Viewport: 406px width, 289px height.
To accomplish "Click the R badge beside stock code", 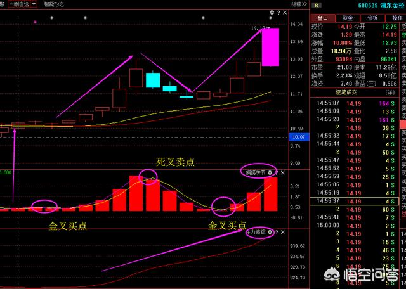I will (x=316, y=5).
